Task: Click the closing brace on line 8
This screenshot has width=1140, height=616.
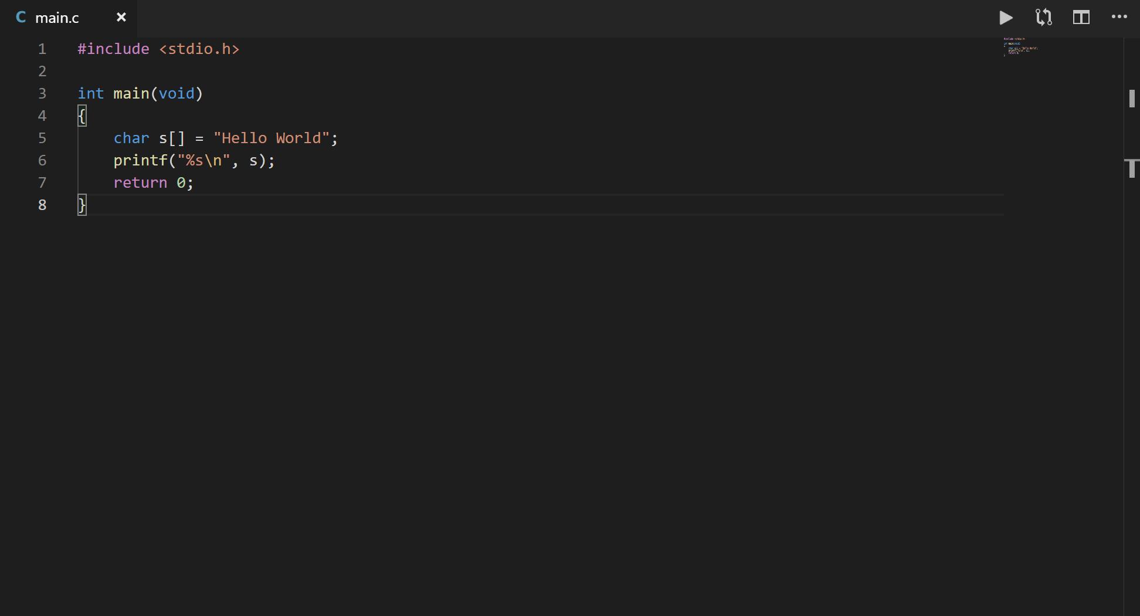Action: coord(82,205)
